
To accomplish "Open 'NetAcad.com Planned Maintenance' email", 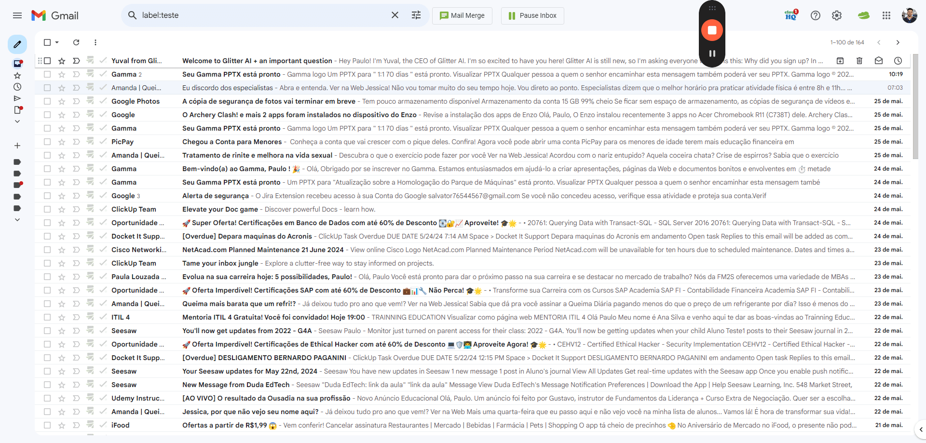I will (x=473, y=250).
